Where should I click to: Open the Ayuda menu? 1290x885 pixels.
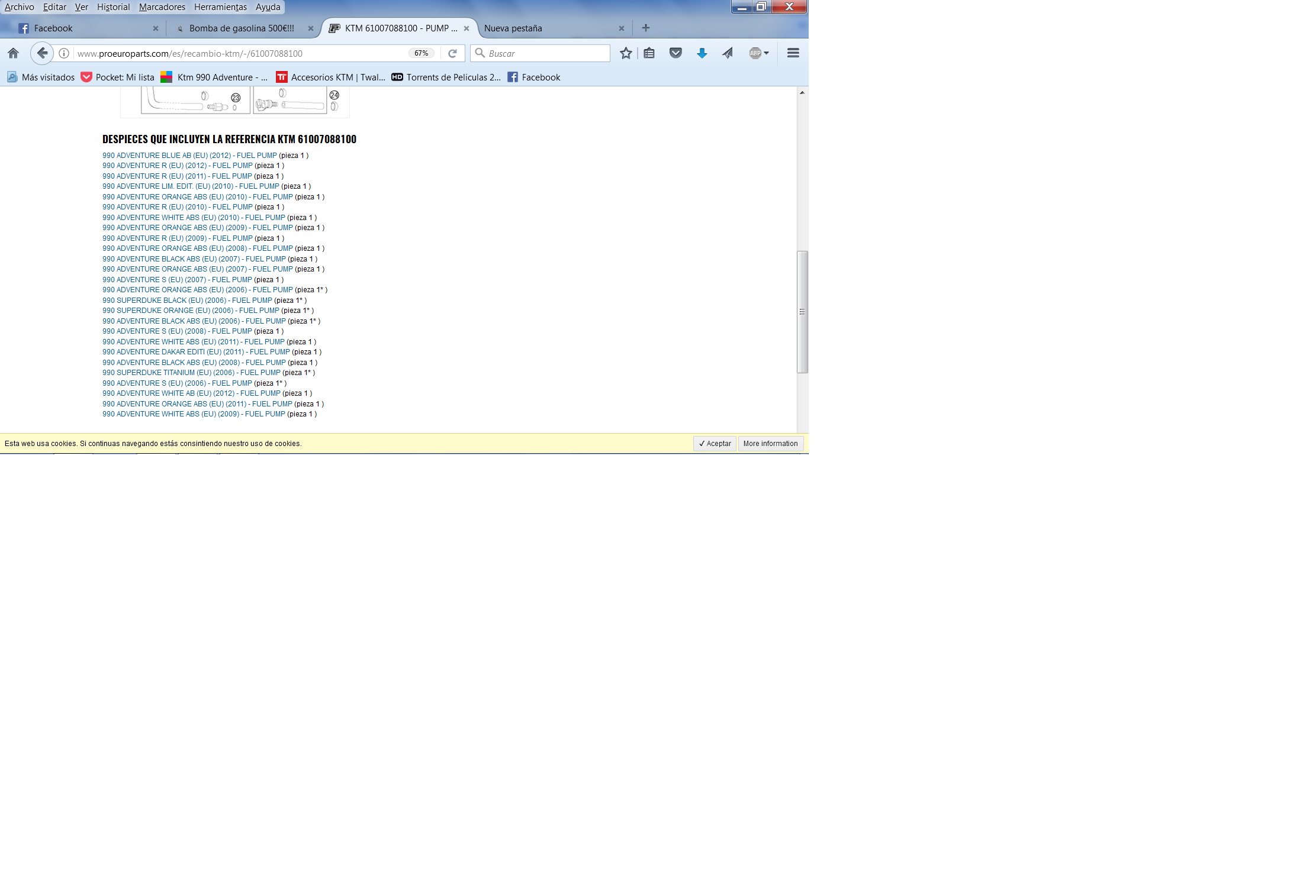[268, 7]
